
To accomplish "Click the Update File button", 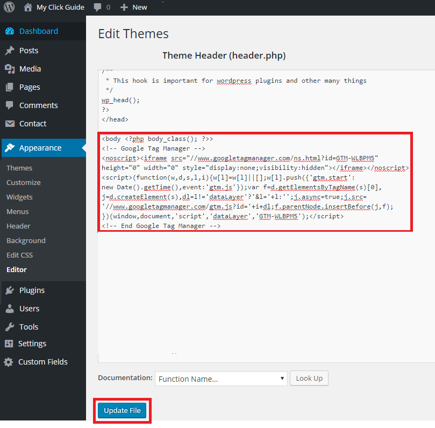I will tap(122, 410).
